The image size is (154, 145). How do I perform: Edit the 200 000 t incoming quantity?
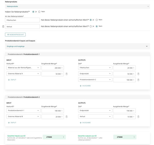point(53,68)
